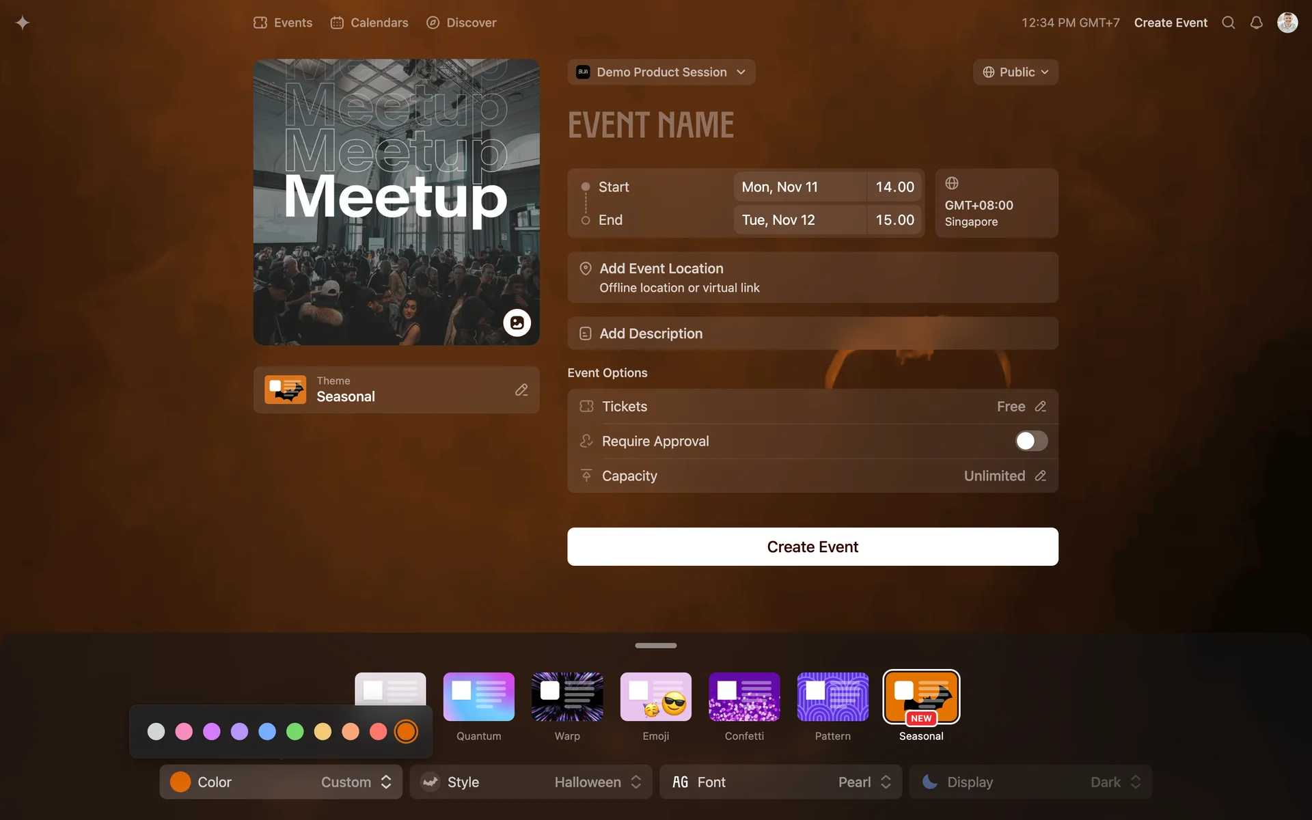Pick the green color swatch

[x=295, y=732]
